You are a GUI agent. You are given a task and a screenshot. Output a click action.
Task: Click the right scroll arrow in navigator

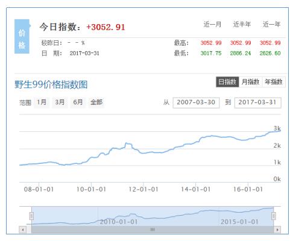pos(277,230)
